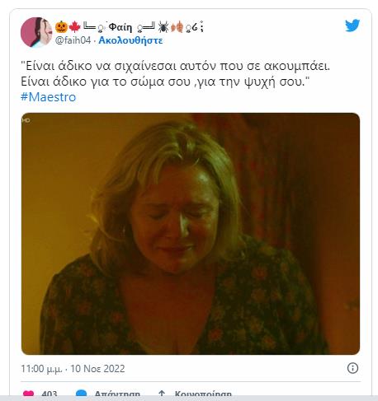This screenshot has height=401, width=378.
Task: Click the HD badge on the image
Action: click(26, 120)
